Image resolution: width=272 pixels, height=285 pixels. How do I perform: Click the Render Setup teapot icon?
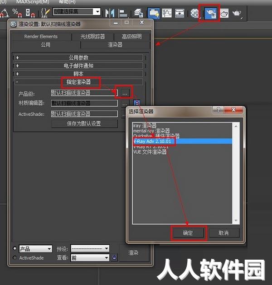click(x=211, y=14)
